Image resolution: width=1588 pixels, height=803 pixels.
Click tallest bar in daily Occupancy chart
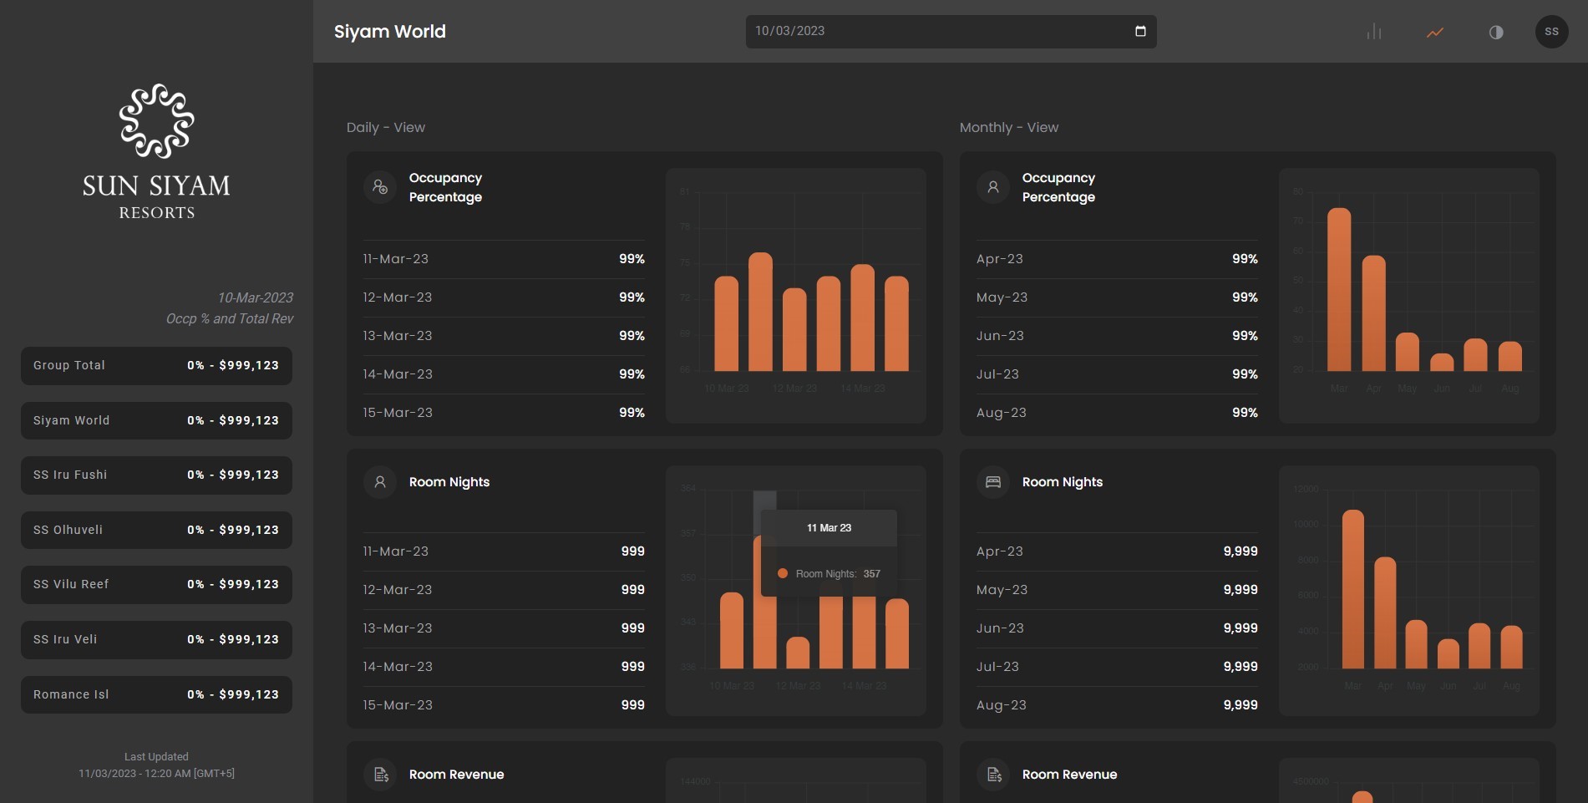coord(760,312)
